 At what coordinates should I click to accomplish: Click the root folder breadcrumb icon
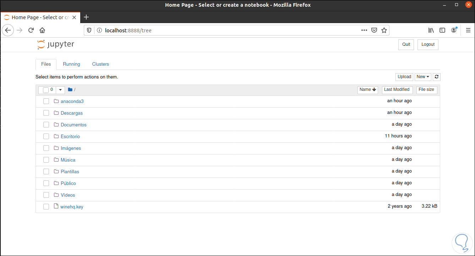(x=70, y=90)
